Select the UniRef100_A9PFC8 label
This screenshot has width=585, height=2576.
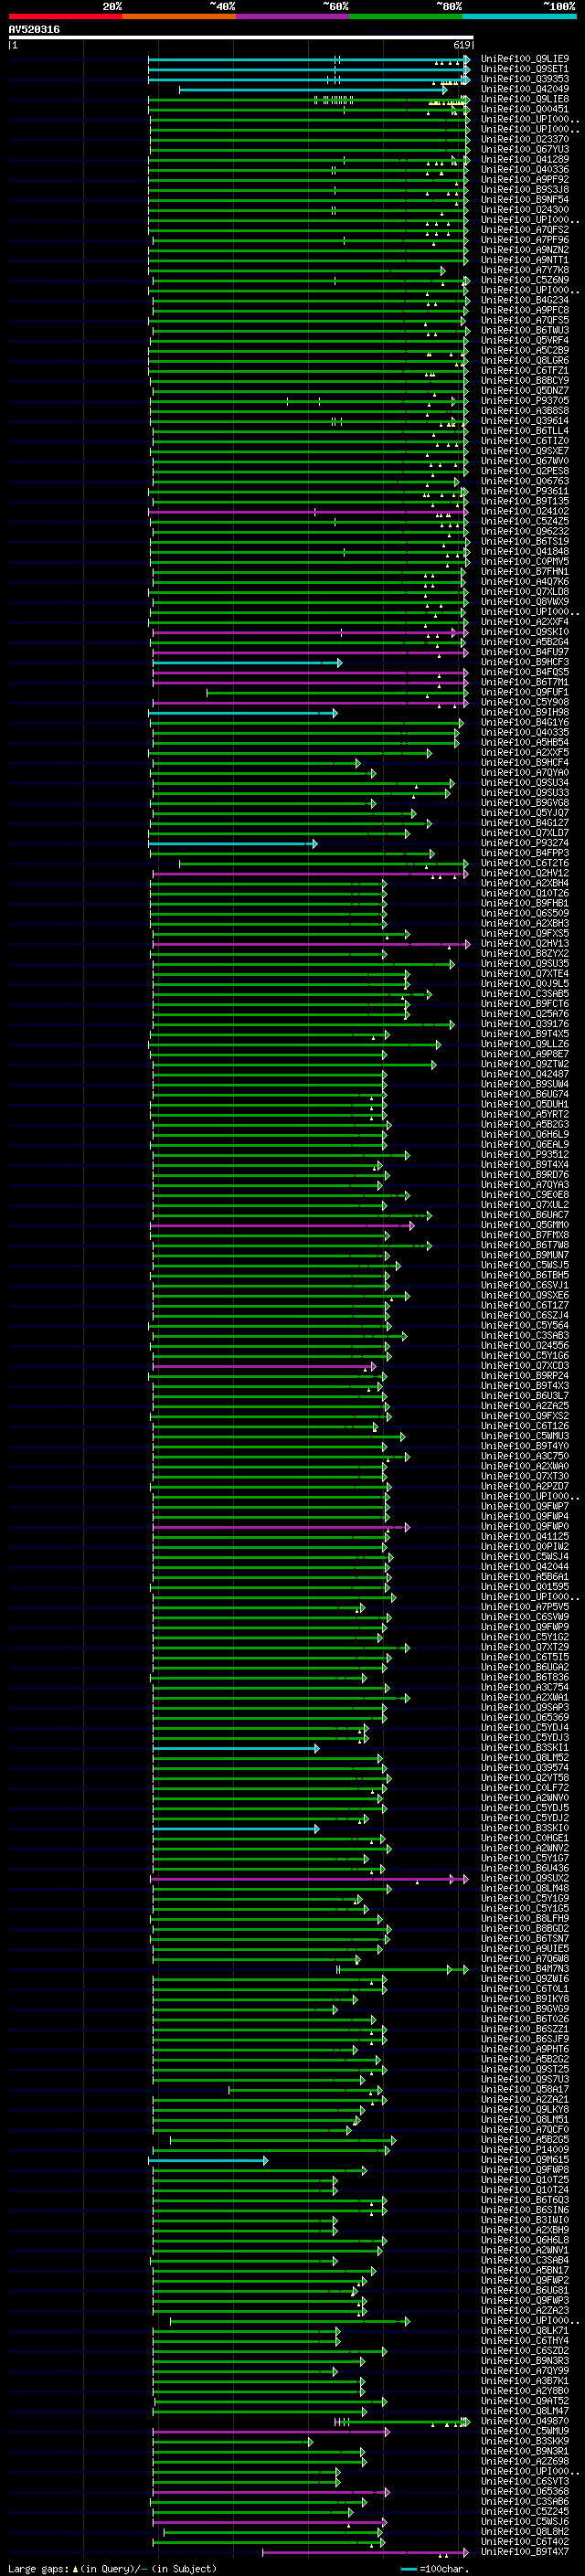tap(525, 310)
